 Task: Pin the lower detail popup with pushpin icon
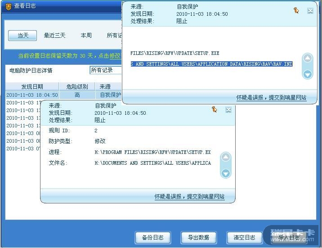click(215, 109)
